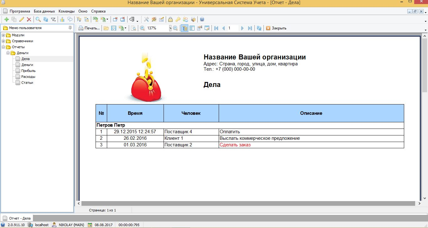This screenshot has width=428, height=228.
Task: Select the Прибыль report in tree
Action: [x=28, y=71]
